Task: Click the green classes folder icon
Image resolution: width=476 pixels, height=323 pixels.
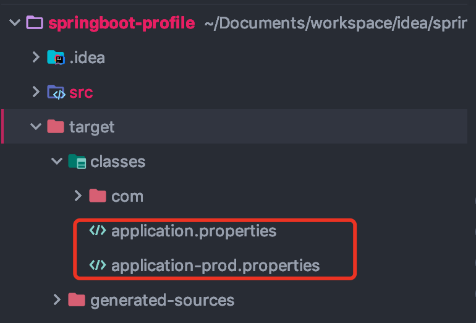Action: pos(77,162)
